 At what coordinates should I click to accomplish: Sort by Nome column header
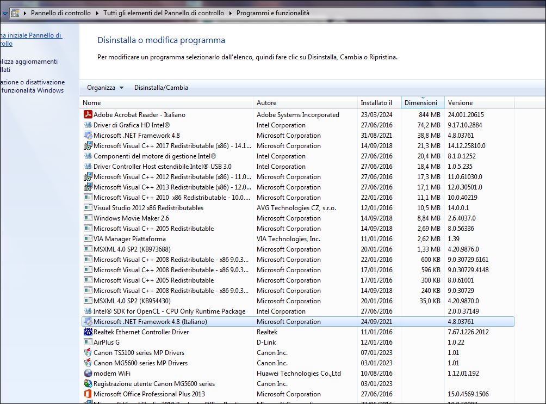click(166, 103)
